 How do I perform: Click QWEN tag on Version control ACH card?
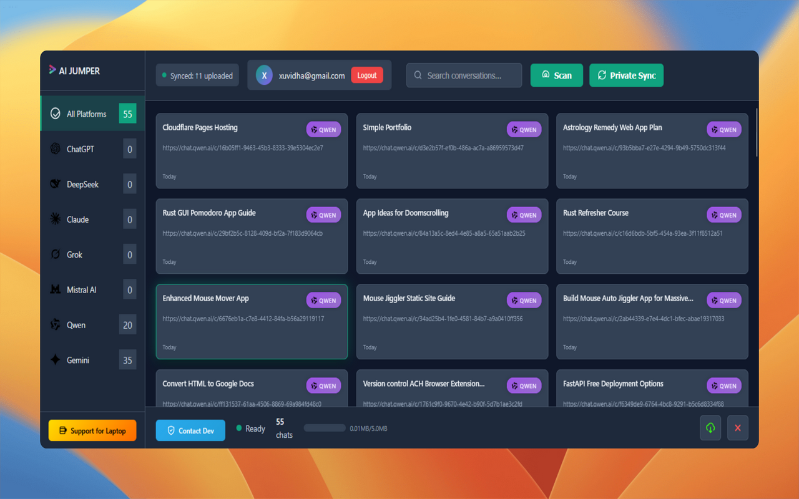[x=524, y=386]
